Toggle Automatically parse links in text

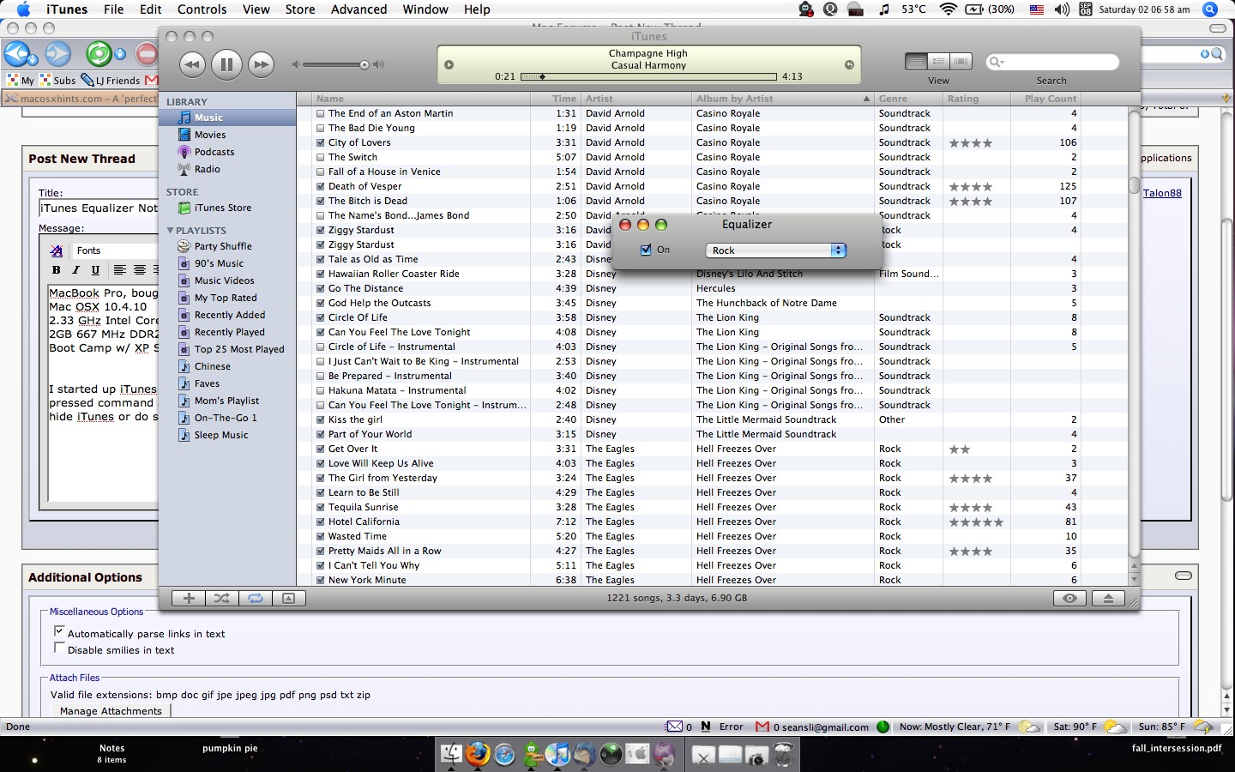click(59, 632)
